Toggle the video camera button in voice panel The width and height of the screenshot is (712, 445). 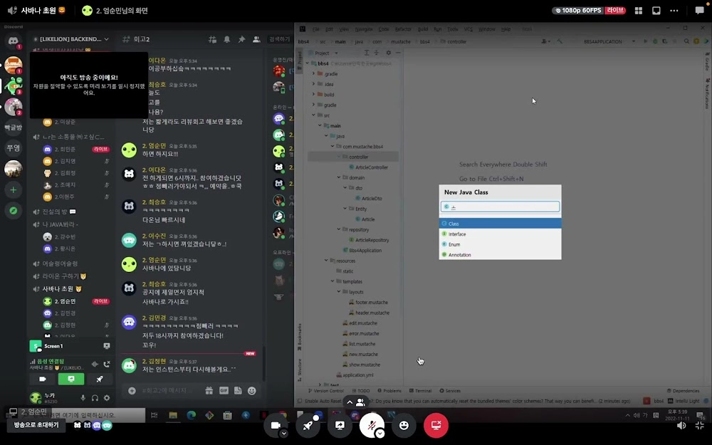tap(43, 379)
